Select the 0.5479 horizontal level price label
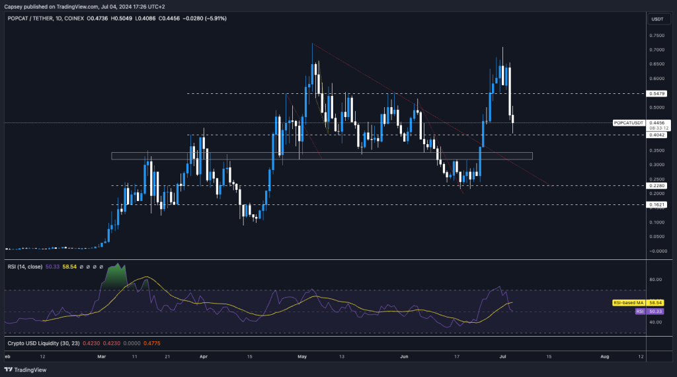Viewport: 677px width, 377px height. 658,93
